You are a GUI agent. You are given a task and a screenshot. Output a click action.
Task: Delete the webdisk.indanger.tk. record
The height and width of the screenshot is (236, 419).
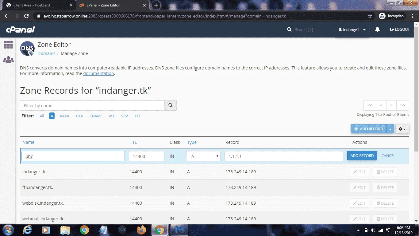point(385,203)
